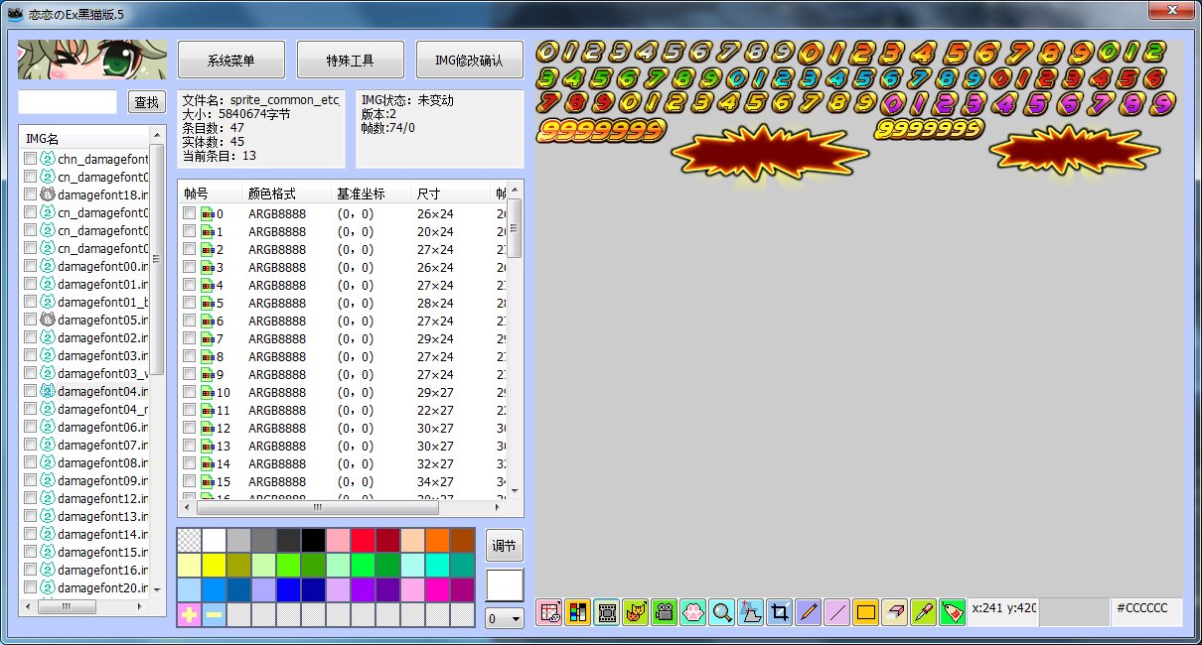Click the image icon of frame 10
Image resolution: width=1202 pixels, height=645 pixels.
pos(208,392)
